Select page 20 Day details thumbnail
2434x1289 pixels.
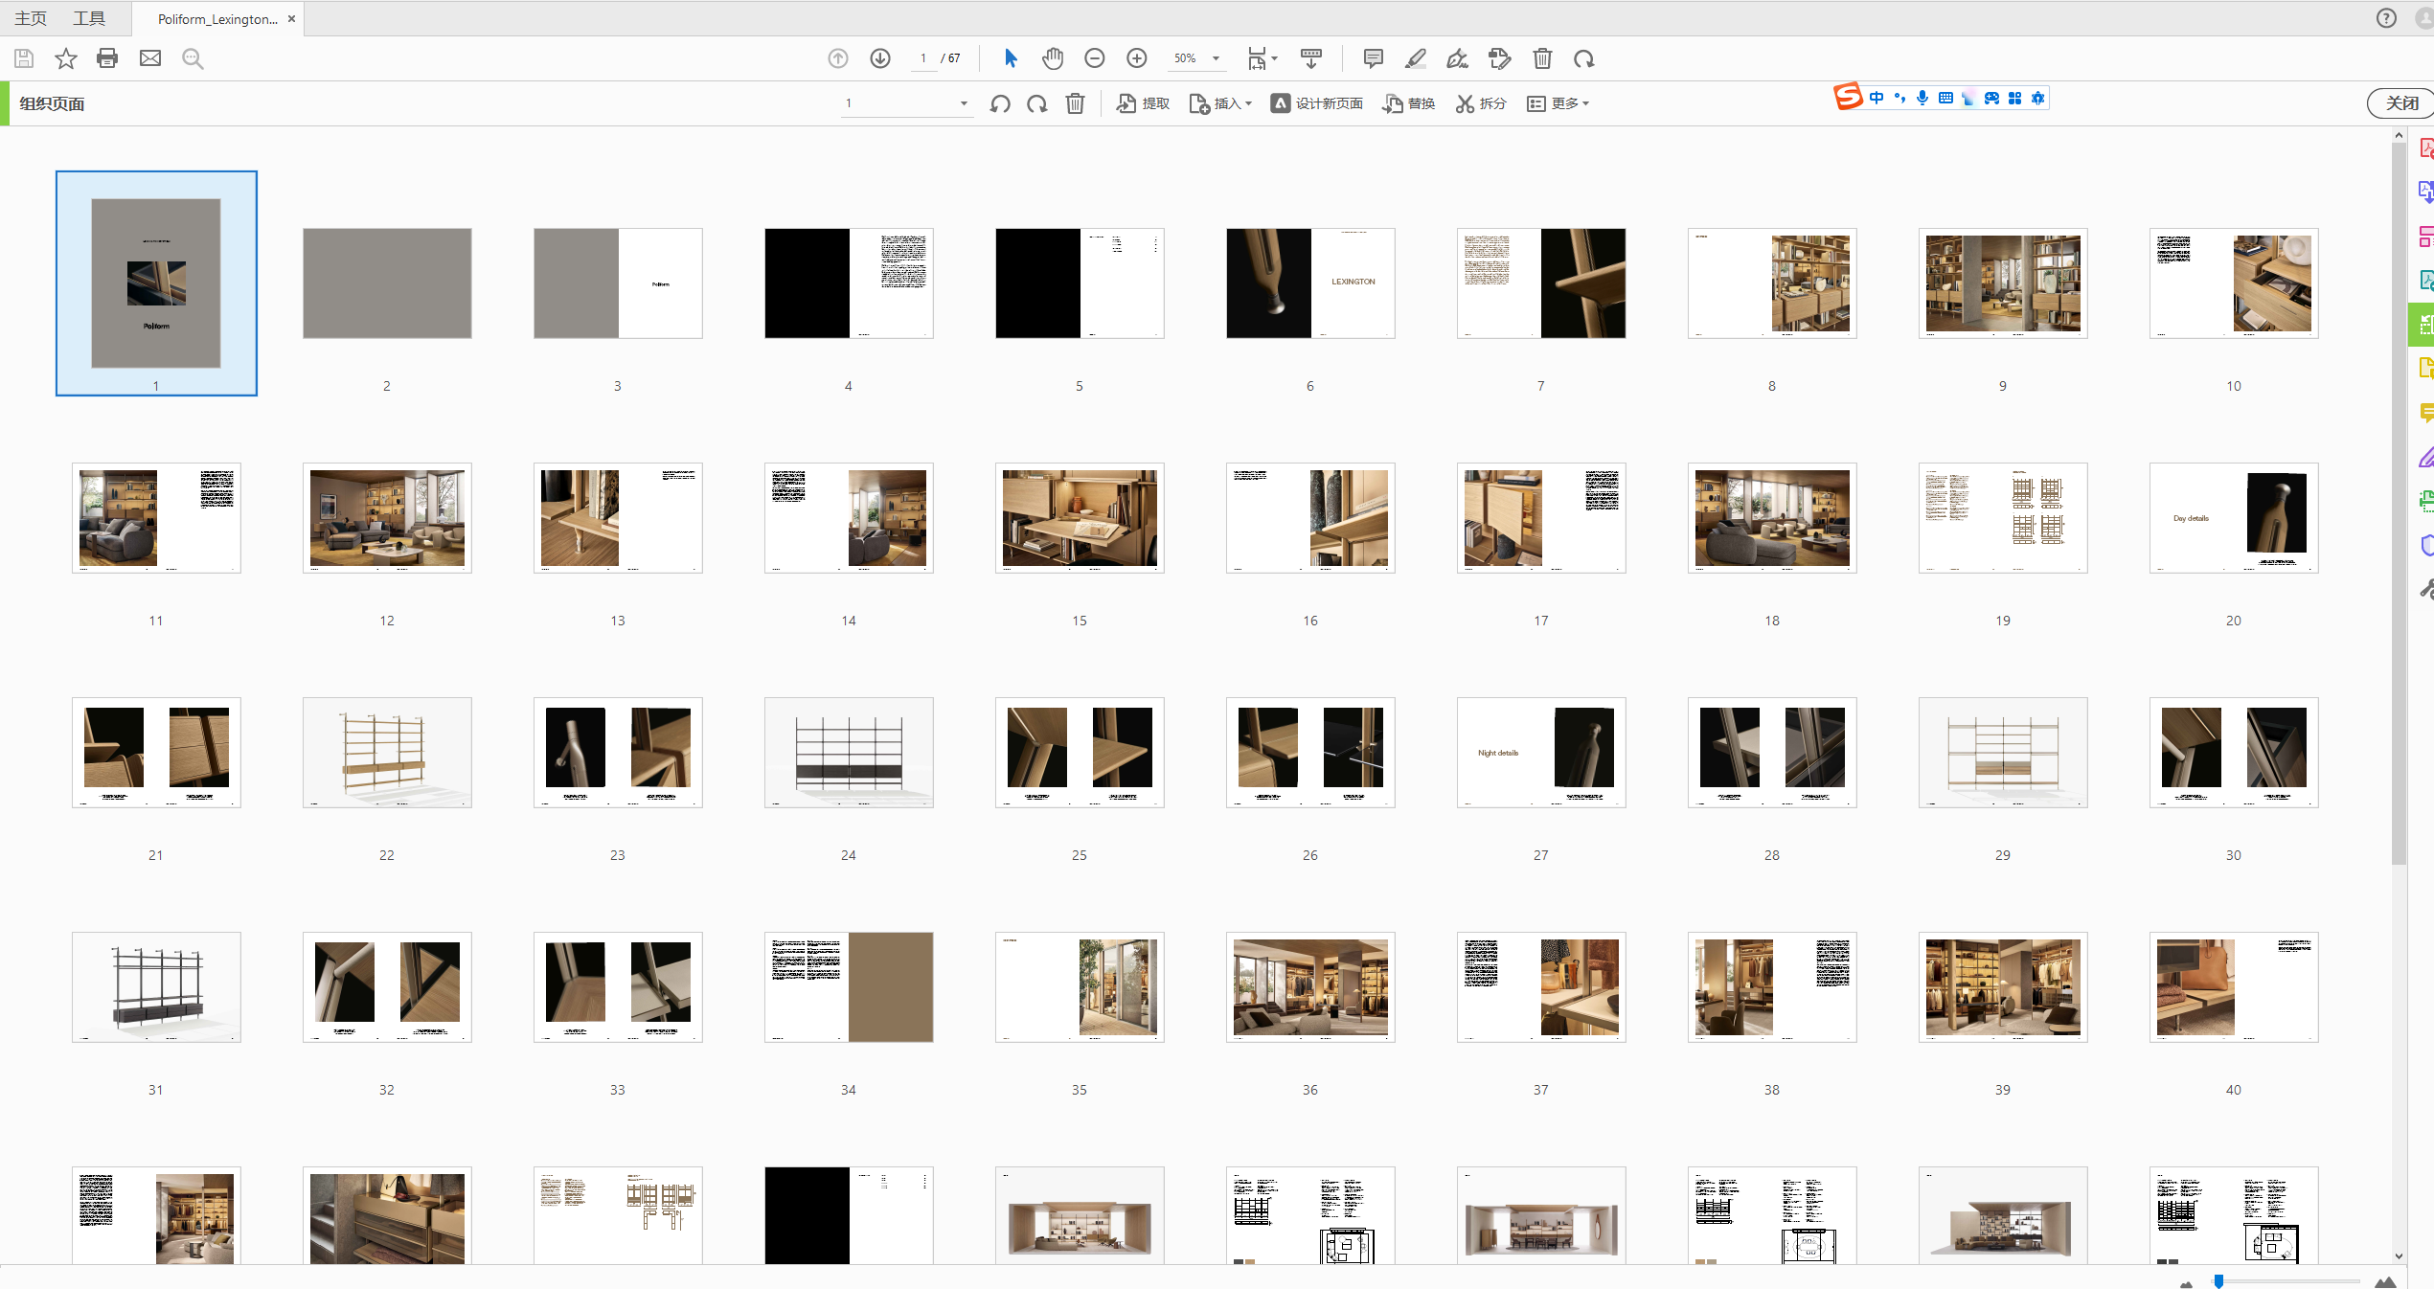[2234, 518]
